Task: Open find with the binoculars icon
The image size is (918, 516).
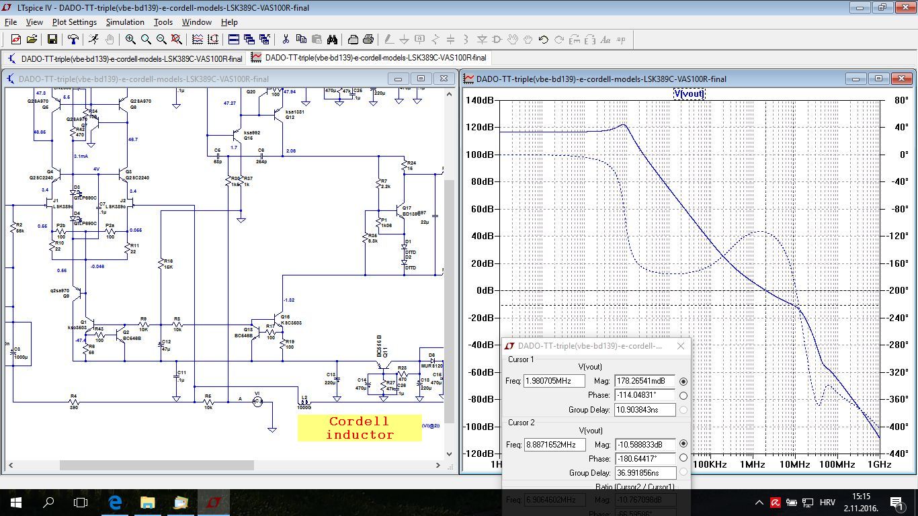Action: coord(332,40)
